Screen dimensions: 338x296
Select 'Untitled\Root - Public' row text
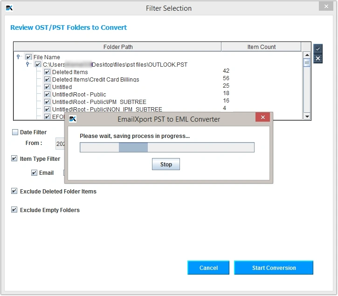click(x=79, y=95)
